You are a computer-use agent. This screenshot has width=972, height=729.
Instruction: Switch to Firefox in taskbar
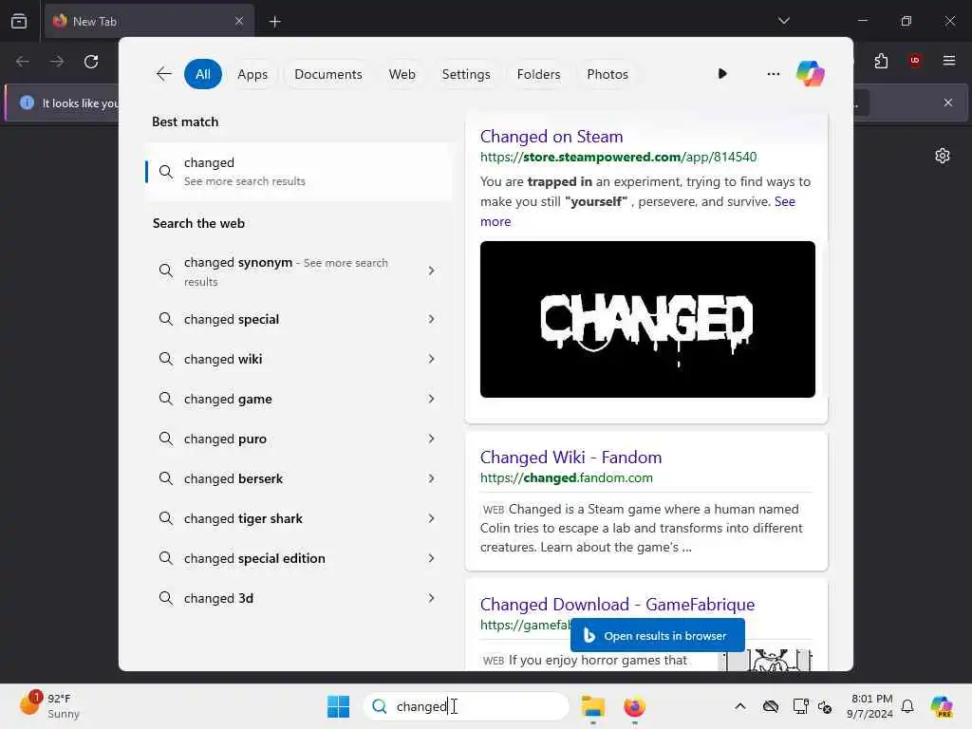[x=634, y=706]
